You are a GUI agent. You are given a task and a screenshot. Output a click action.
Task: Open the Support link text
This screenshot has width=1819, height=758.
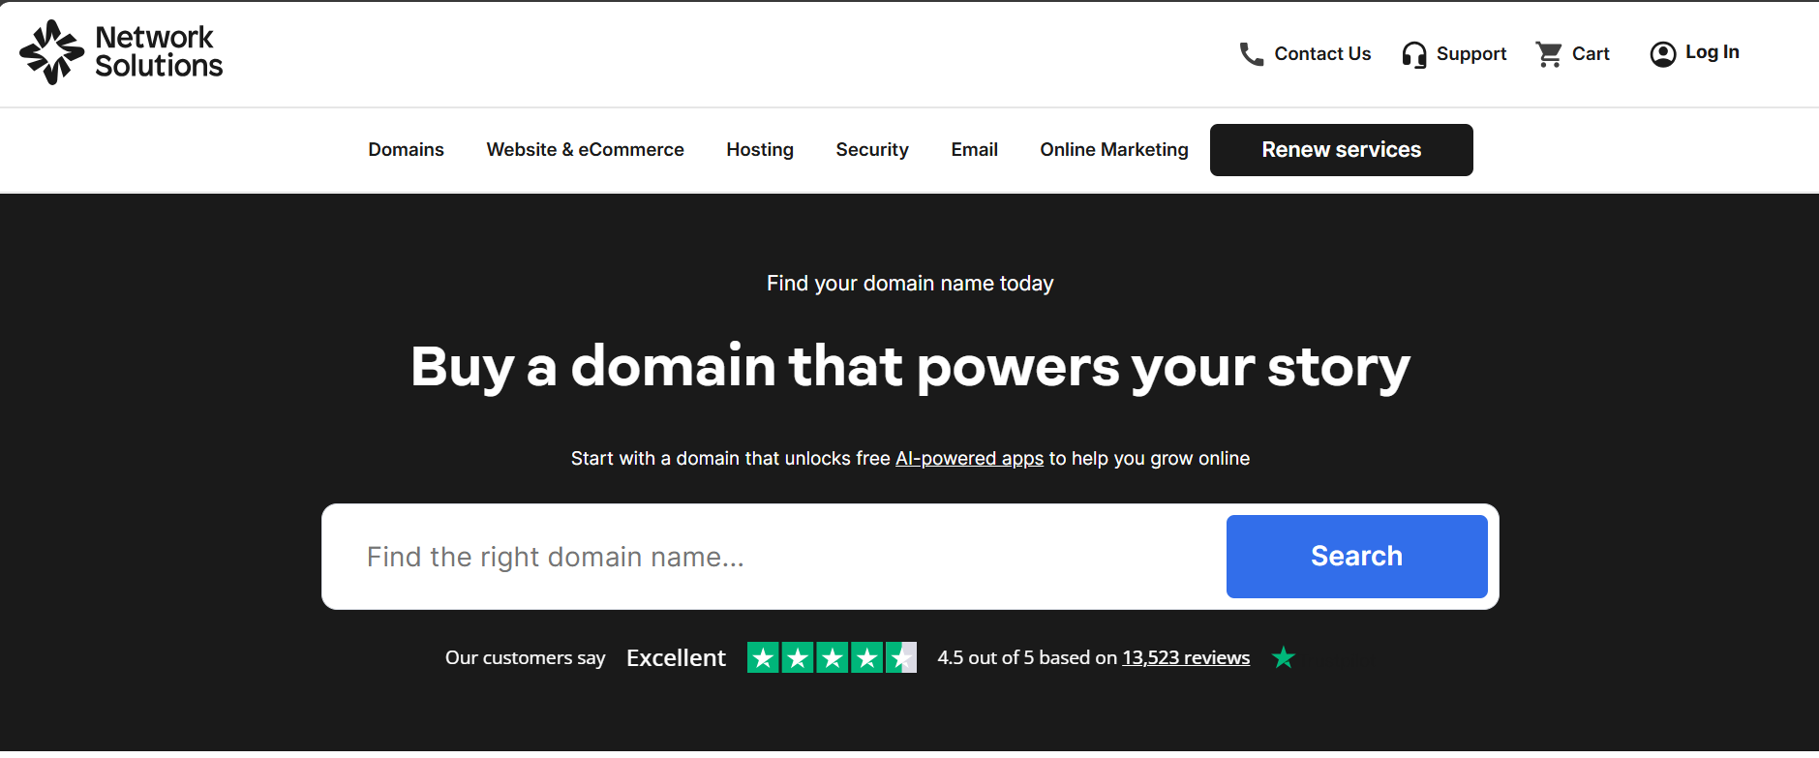click(1471, 54)
